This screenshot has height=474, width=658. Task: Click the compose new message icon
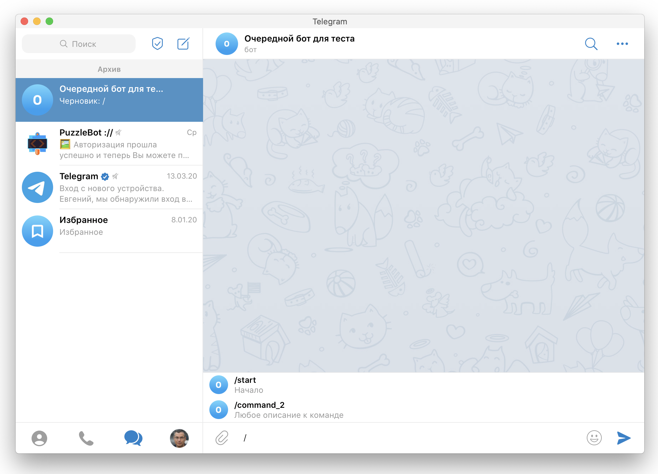click(x=183, y=44)
